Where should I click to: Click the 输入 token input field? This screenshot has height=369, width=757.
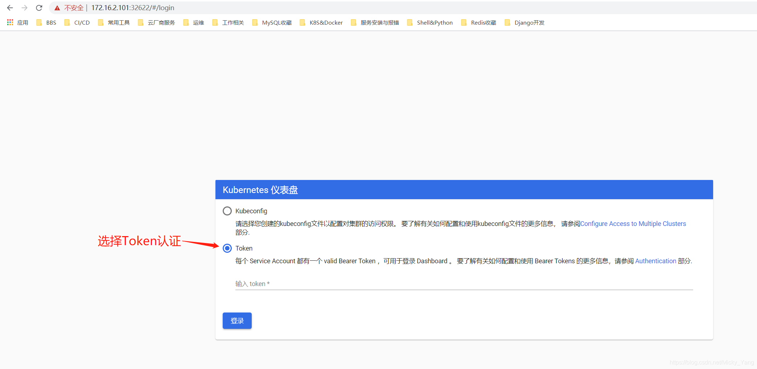[x=464, y=284]
